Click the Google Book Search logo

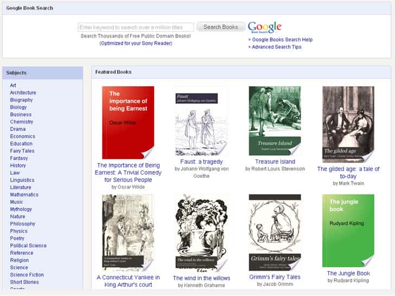265,27
